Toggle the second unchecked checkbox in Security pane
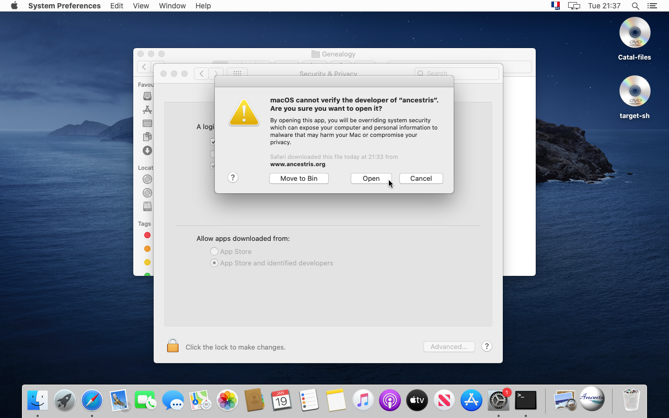The image size is (669, 418). [x=213, y=154]
